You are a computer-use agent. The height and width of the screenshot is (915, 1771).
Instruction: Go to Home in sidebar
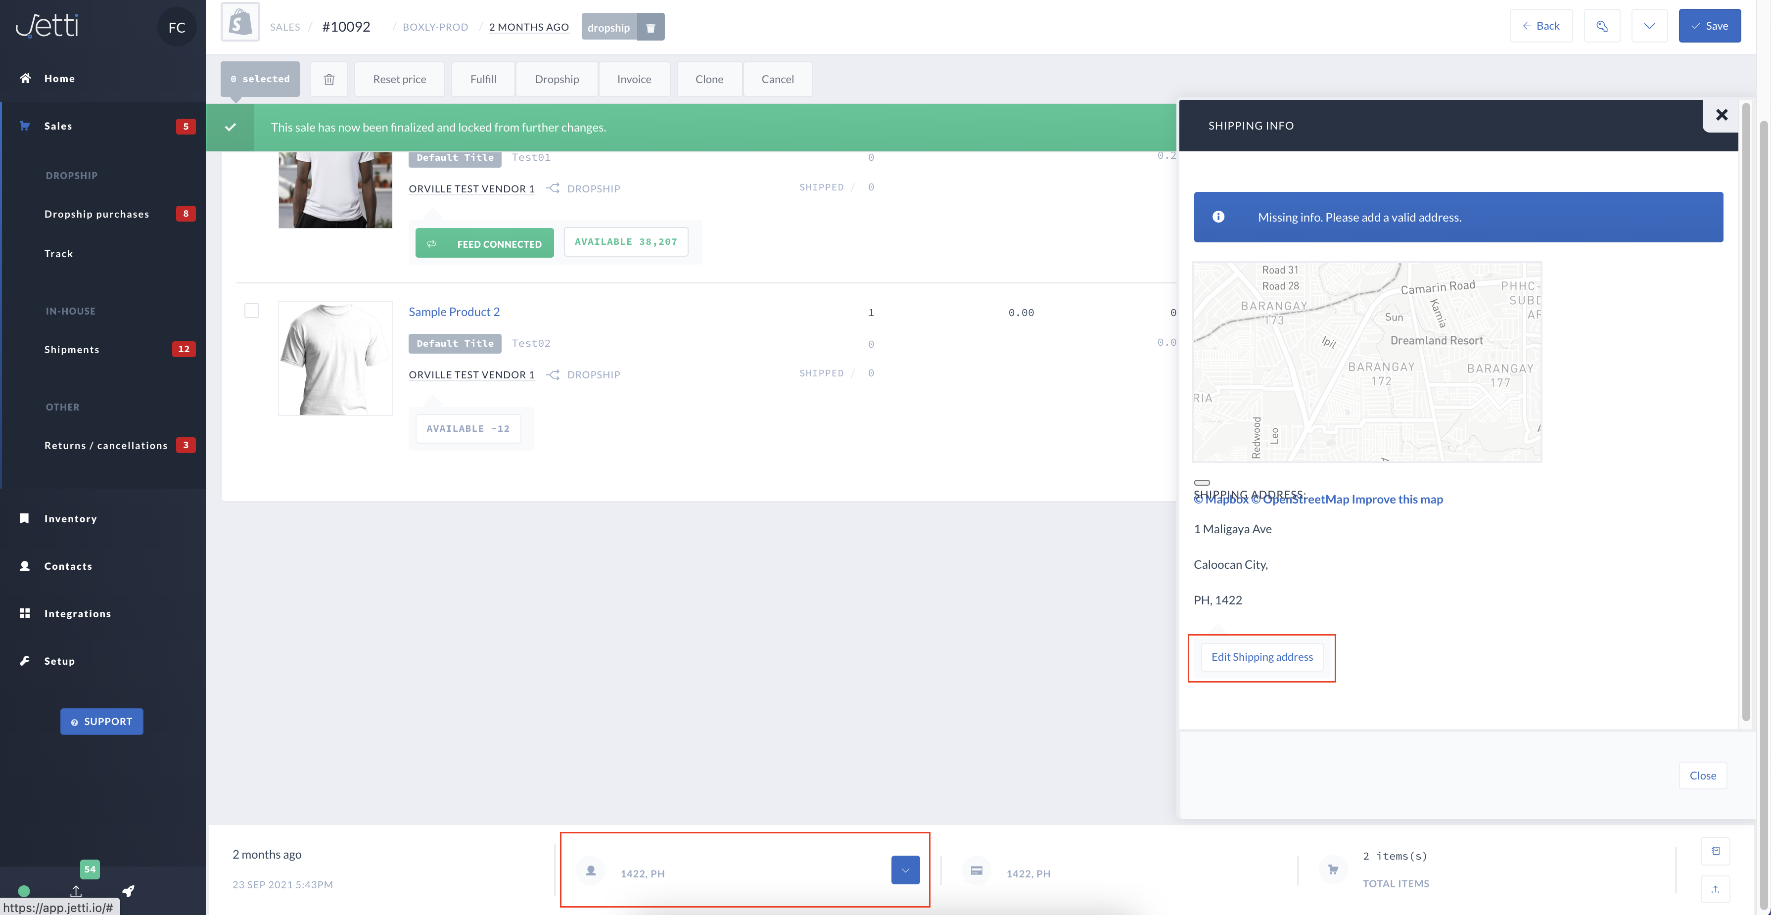(60, 78)
